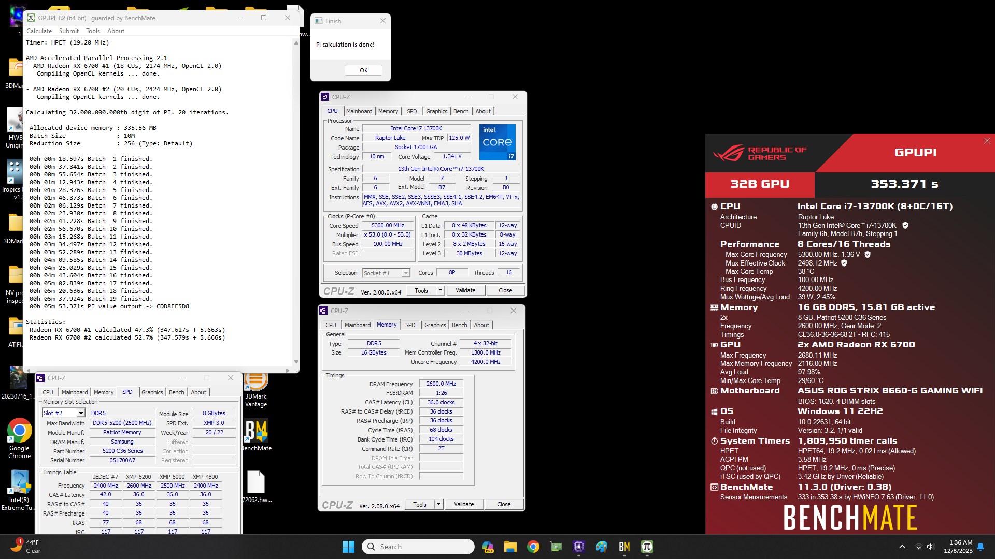Open Intel Extreme Tuning desktop icon

click(19, 490)
